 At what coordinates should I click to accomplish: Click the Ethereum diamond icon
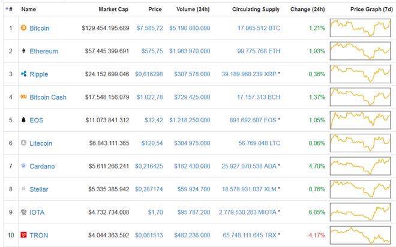[24, 51]
